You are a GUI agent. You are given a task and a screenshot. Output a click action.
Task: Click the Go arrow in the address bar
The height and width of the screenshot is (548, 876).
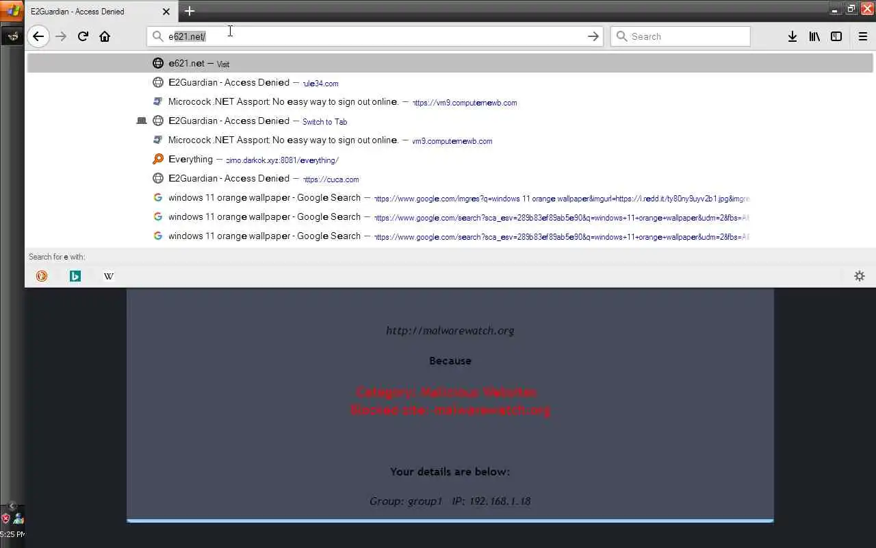click(593, 36)
